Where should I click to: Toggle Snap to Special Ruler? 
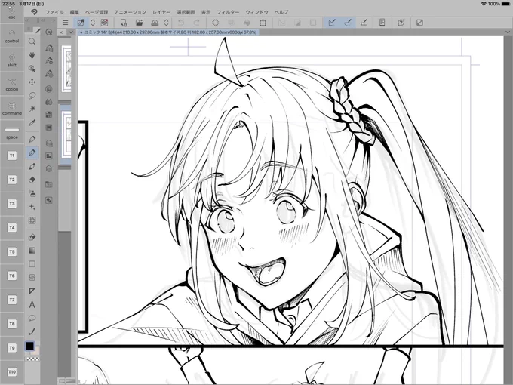click(x=348, y=23)
